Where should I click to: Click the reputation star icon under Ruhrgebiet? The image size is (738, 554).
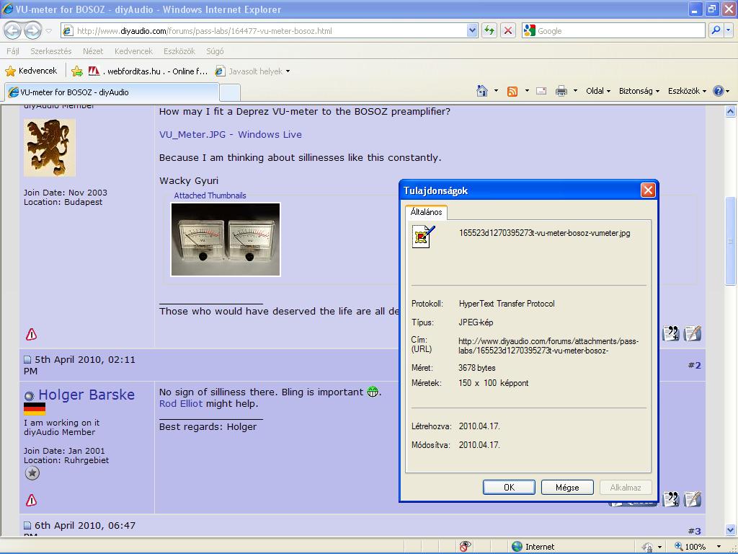tap(32, 473)
